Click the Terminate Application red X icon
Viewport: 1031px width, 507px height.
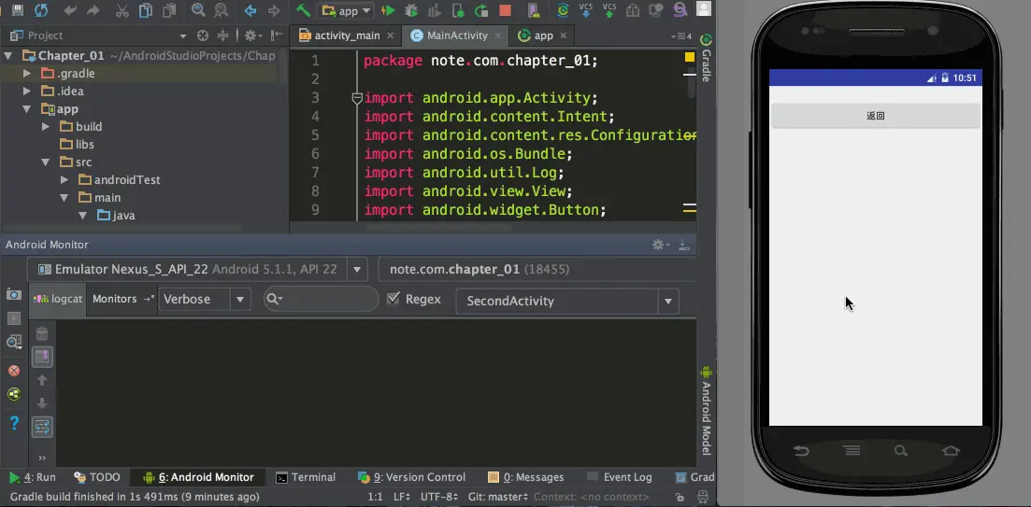click(x=14, y=371)
